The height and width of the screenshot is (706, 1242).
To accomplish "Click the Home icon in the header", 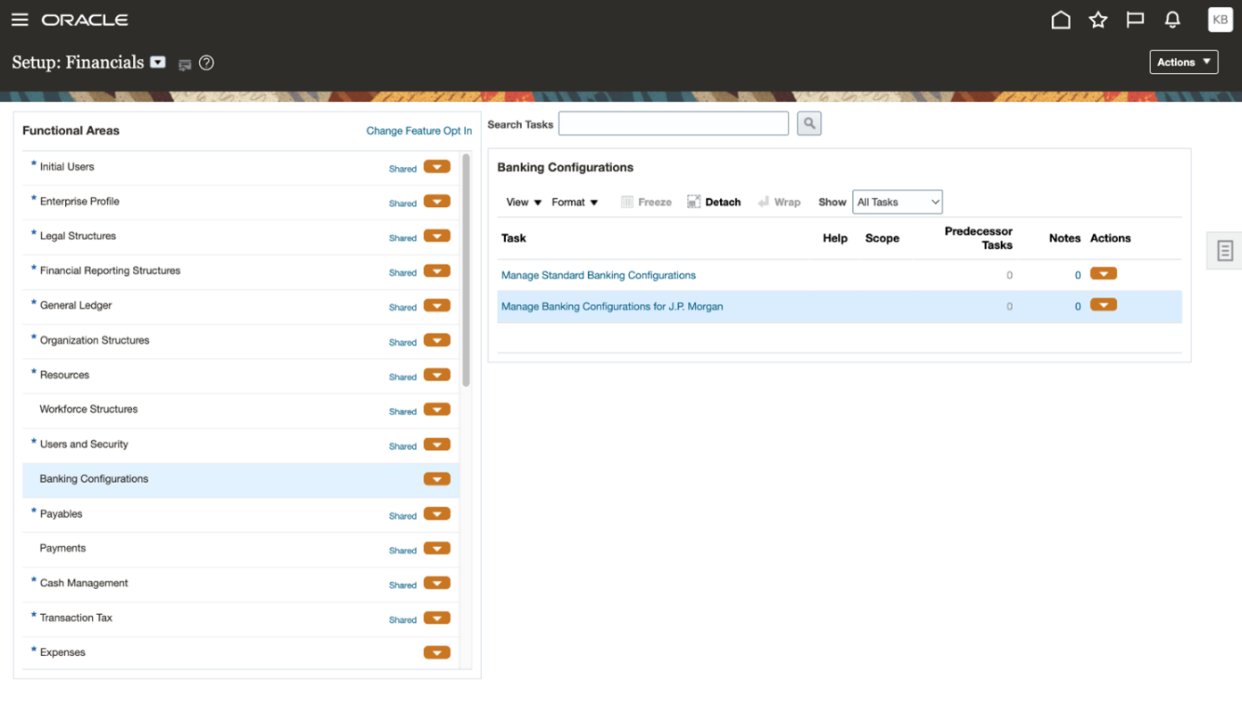I will click(x=1061, y=19).
